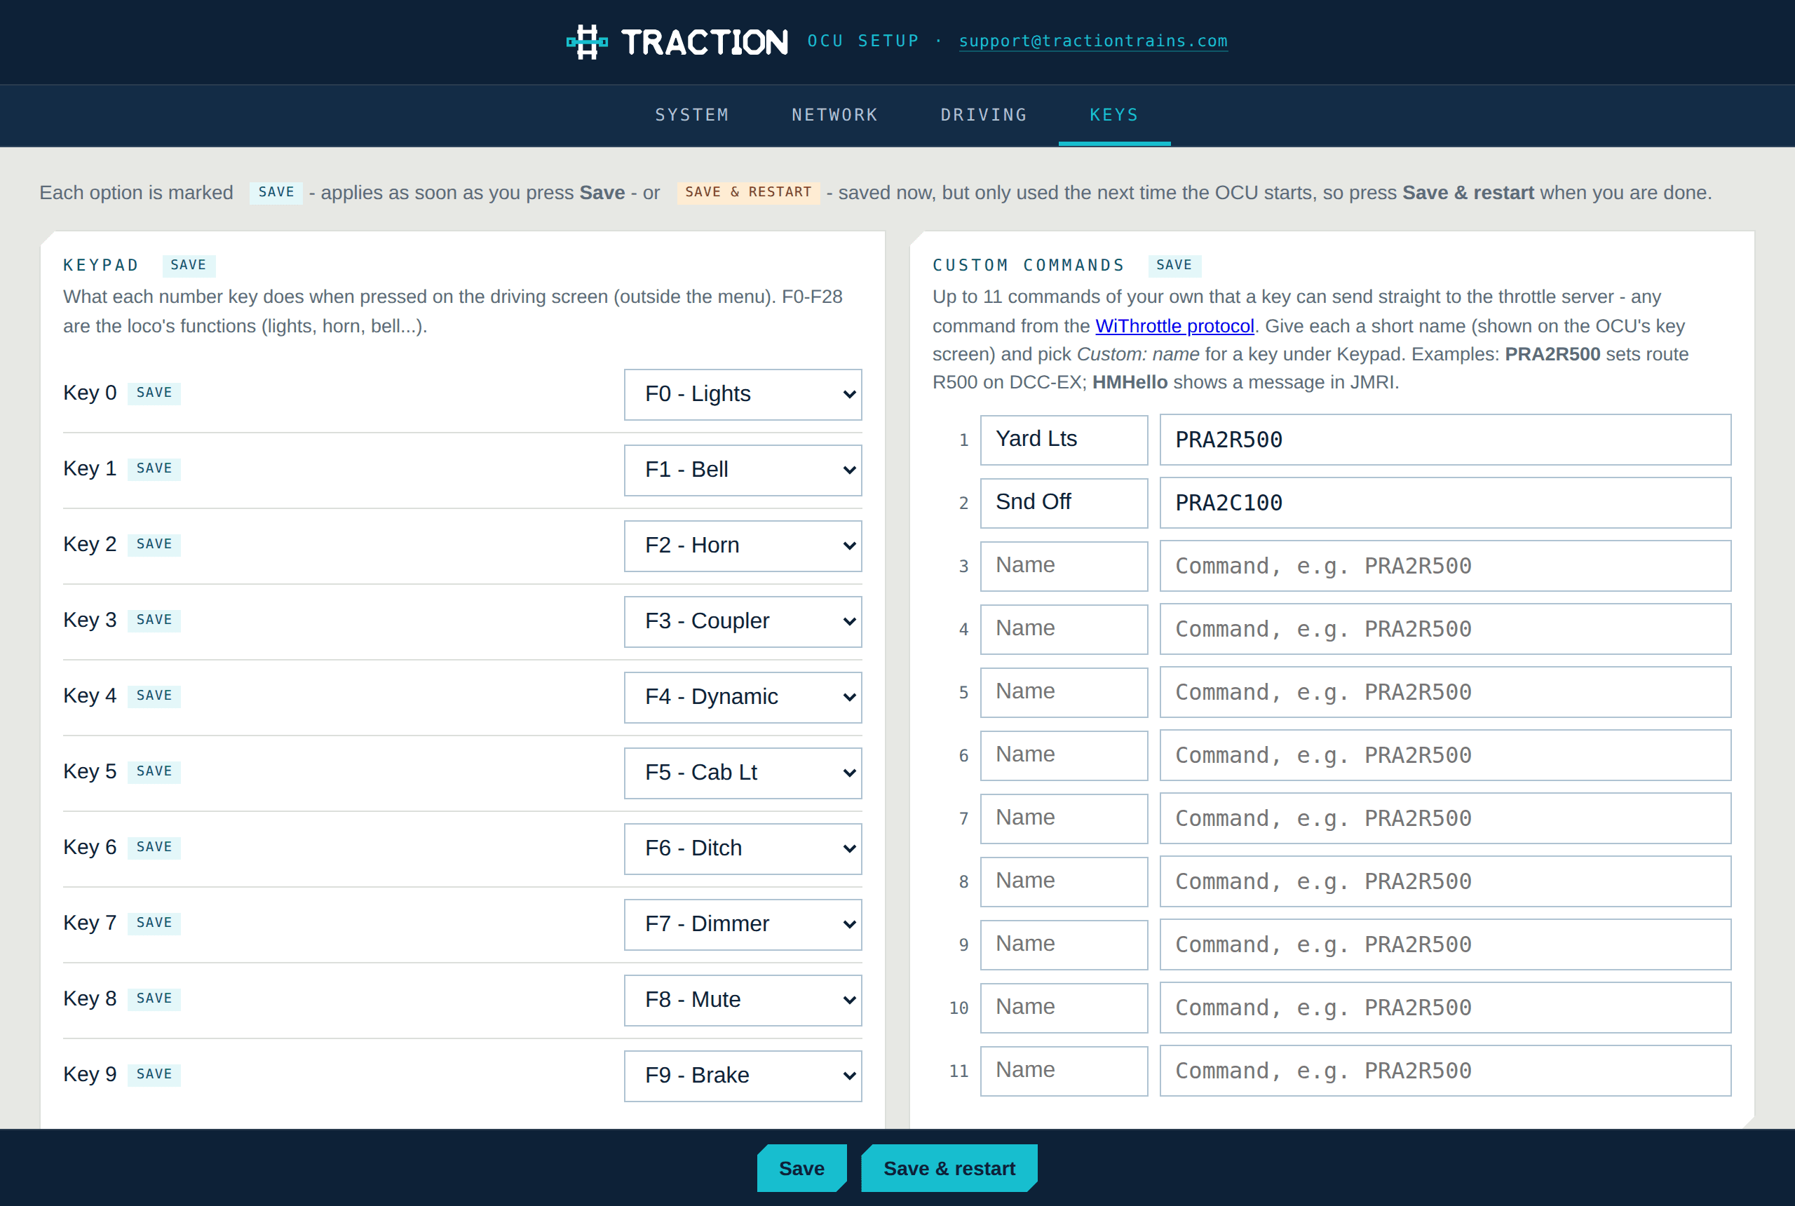Click the Custom Commands heading
The height and width of the screenshot is (1206, 1795).
point(1028,264)
